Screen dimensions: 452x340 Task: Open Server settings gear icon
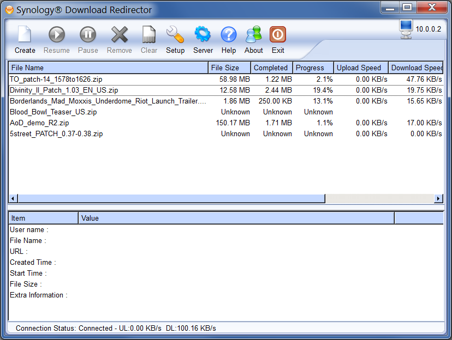203,34
